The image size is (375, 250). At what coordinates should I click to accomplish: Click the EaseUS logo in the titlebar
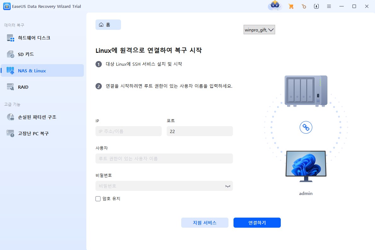pyautogui.click(x=7, y=6)
